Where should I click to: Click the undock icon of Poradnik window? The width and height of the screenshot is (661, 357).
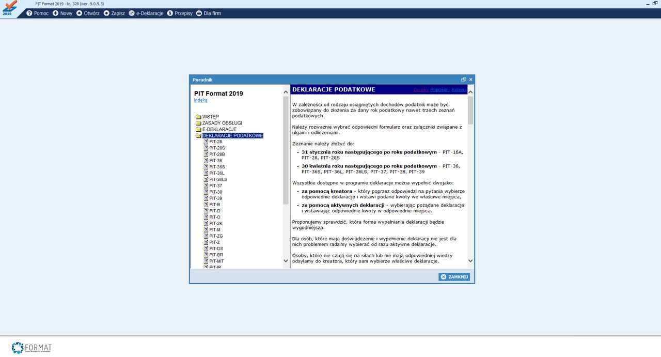pyautogui.click(x=464, y=80)
